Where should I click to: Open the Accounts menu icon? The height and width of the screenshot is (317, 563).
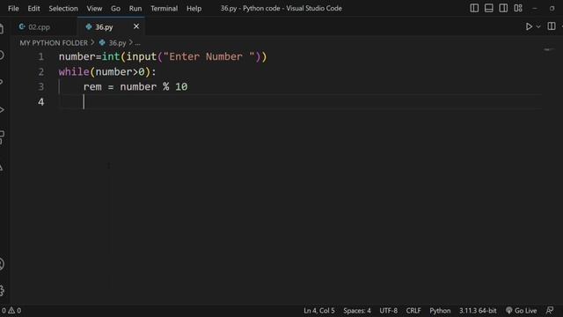pos(2,264)
